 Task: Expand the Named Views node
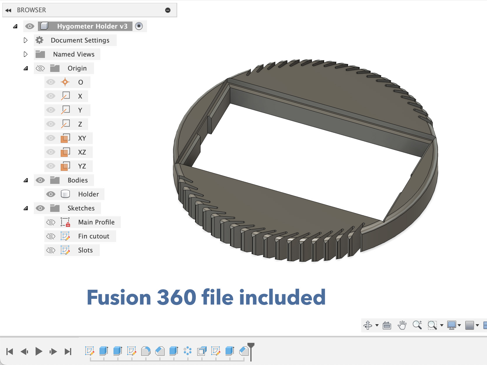(25, 54)
